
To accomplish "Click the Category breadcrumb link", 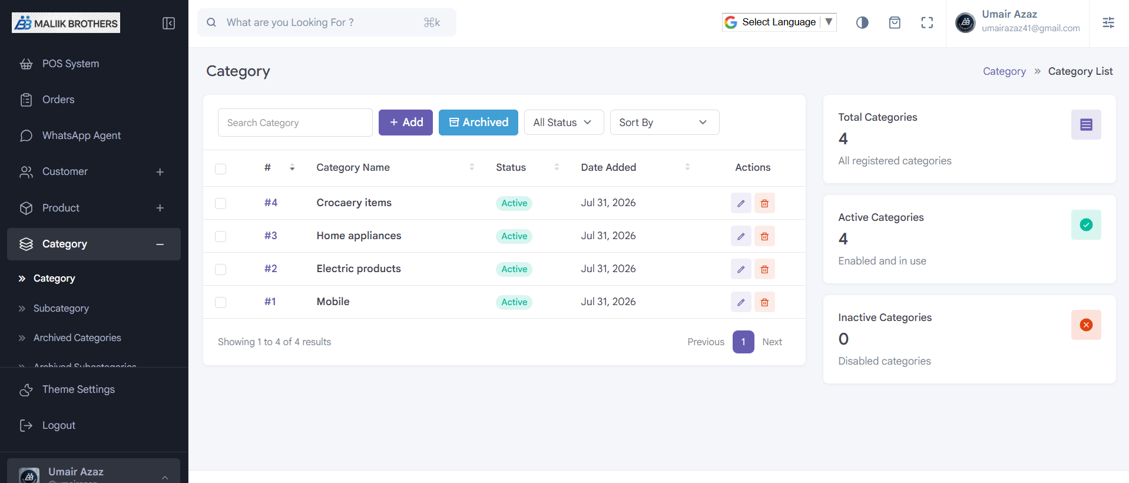I will tap(1004, 71).
